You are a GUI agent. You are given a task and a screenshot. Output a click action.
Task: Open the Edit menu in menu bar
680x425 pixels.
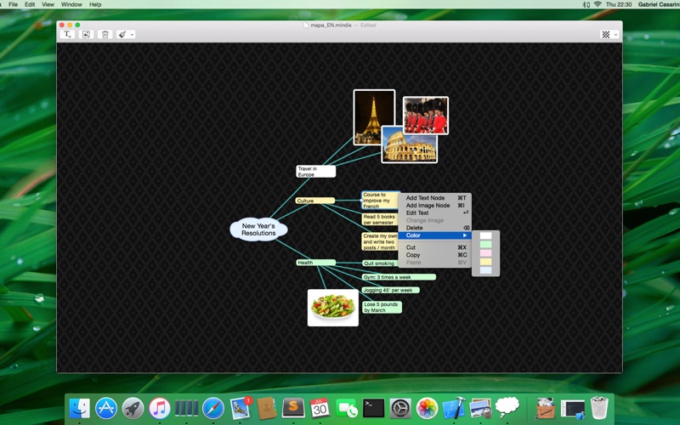30,4
